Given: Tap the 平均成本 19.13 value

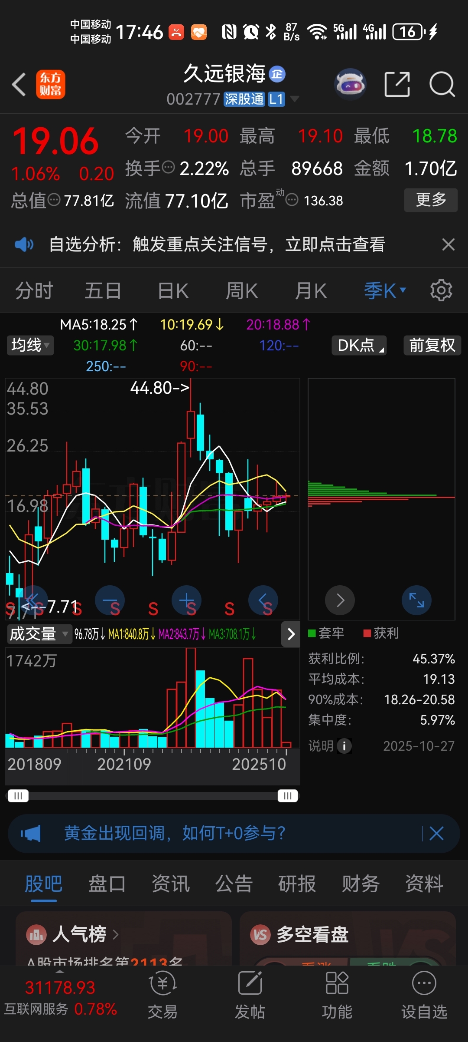Looking at the screenshot, I should (x=439, y=679).
